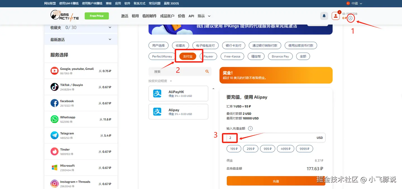Open the 激活 menu item
The width and height of the screenshot is (402, 189).
125,16
